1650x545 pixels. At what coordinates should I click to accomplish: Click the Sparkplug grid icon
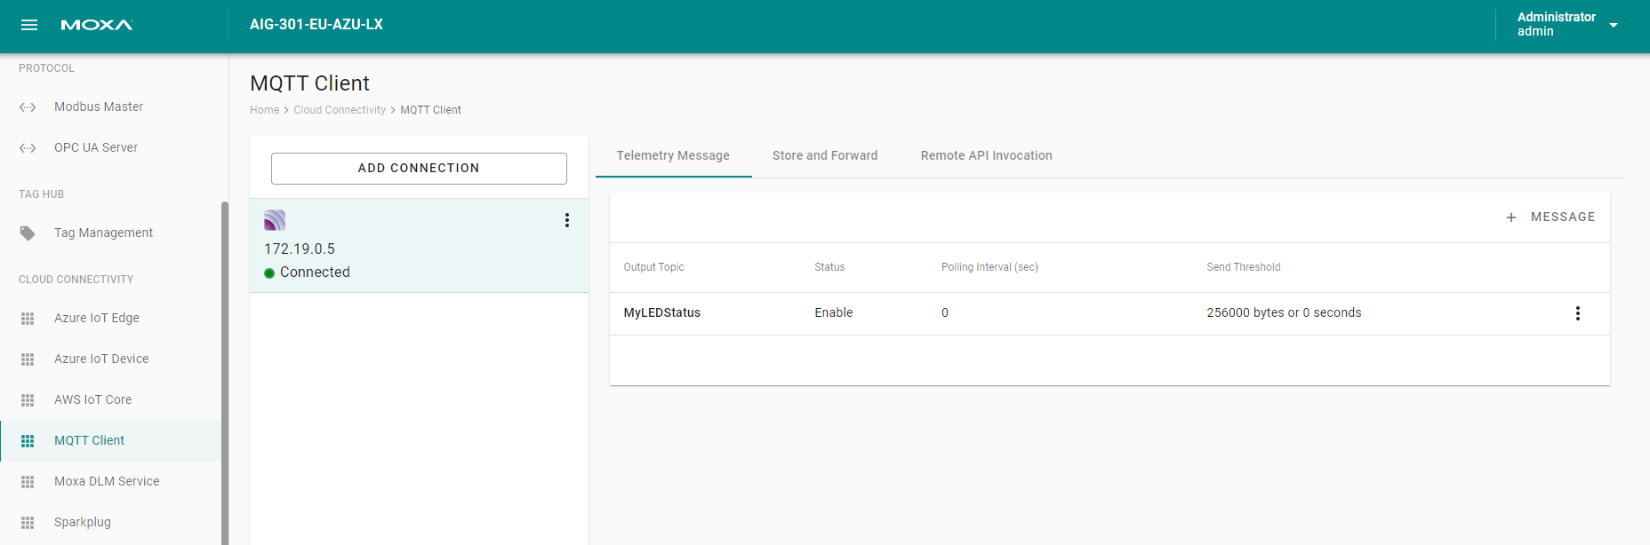coord(28,523)
